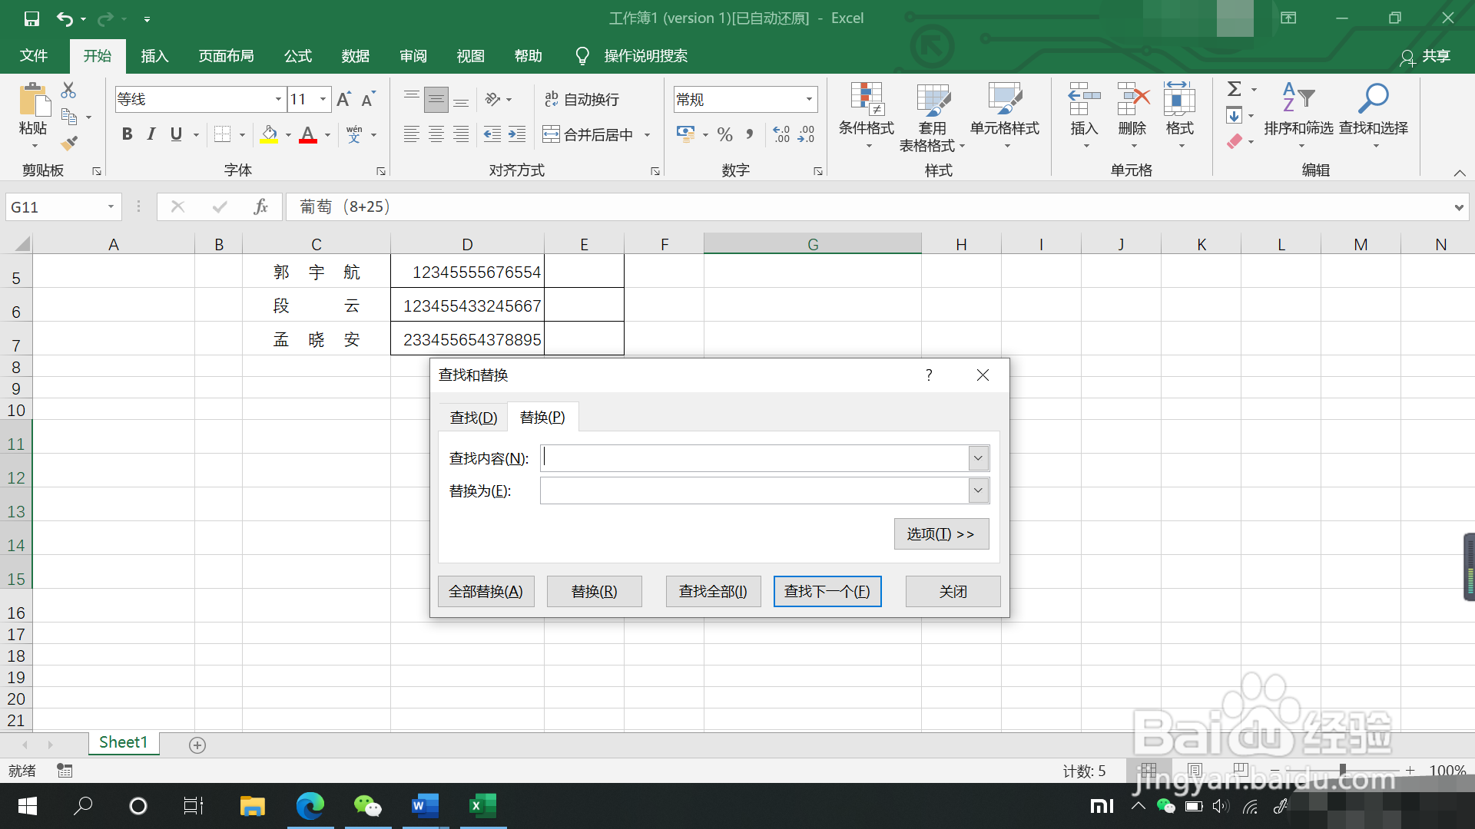This screenshot has height=829, width=1475.
Task: Click the Format Painter brush icon
Action: [69, 143]
